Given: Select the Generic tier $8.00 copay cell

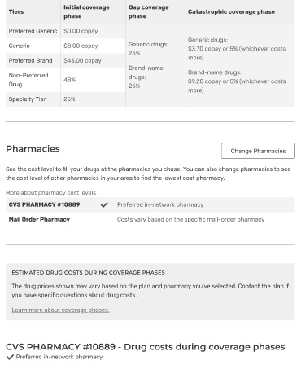Looking at the screenshot, I should tap(81, 46).
